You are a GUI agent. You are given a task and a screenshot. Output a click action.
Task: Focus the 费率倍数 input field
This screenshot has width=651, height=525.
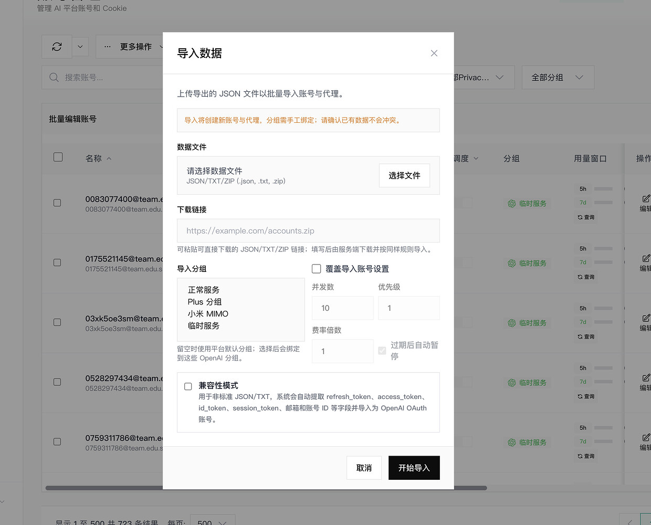(343, 351)
